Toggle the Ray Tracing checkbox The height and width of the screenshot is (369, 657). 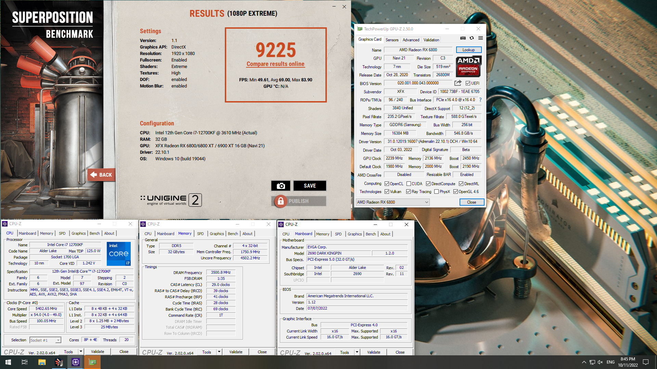408,192
